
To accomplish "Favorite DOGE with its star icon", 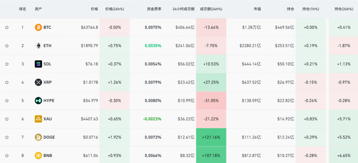I will point(7,137).
